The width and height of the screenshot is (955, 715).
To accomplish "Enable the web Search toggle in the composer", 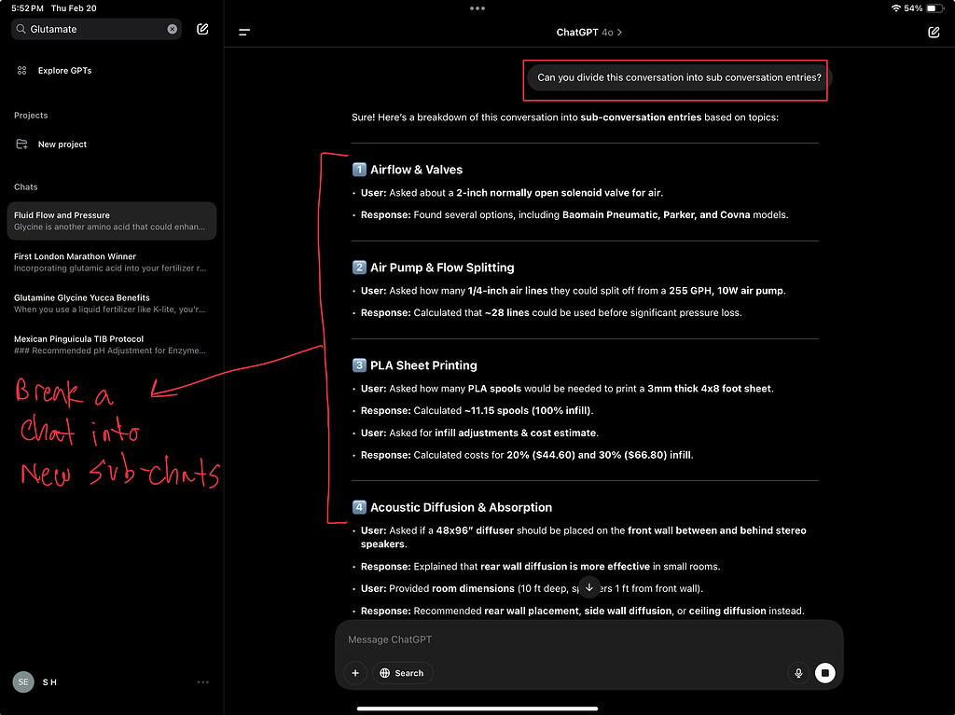I will (402, 672).
